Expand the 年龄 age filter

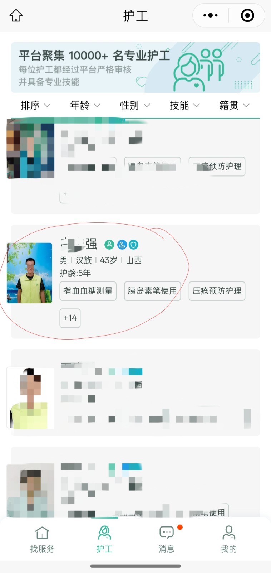pos(85,105)
